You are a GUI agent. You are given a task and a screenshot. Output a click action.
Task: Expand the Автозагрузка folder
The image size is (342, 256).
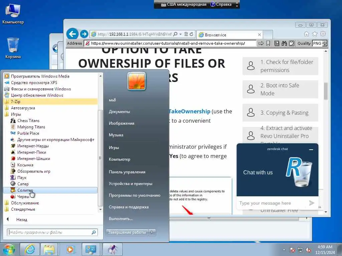coord(23,108)
